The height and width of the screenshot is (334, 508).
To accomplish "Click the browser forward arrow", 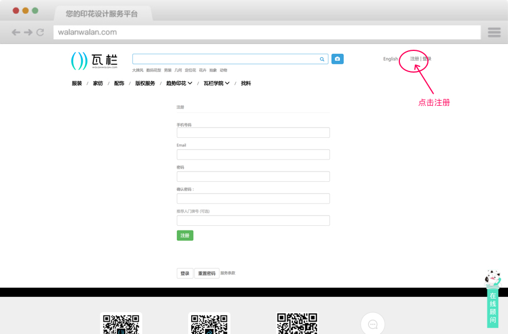I will click(28, 33).
